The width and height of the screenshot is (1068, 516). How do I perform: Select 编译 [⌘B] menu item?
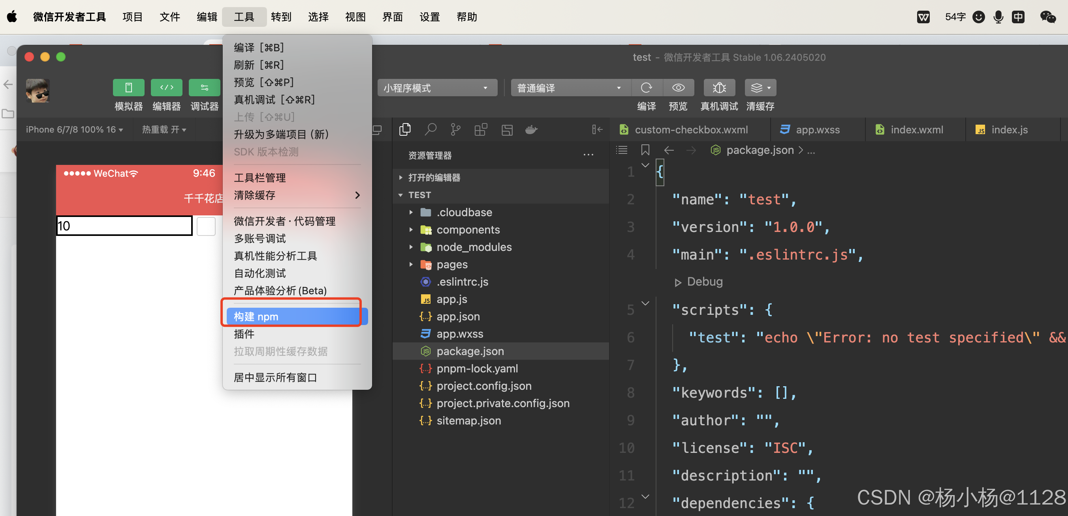(x=297, y=47)
